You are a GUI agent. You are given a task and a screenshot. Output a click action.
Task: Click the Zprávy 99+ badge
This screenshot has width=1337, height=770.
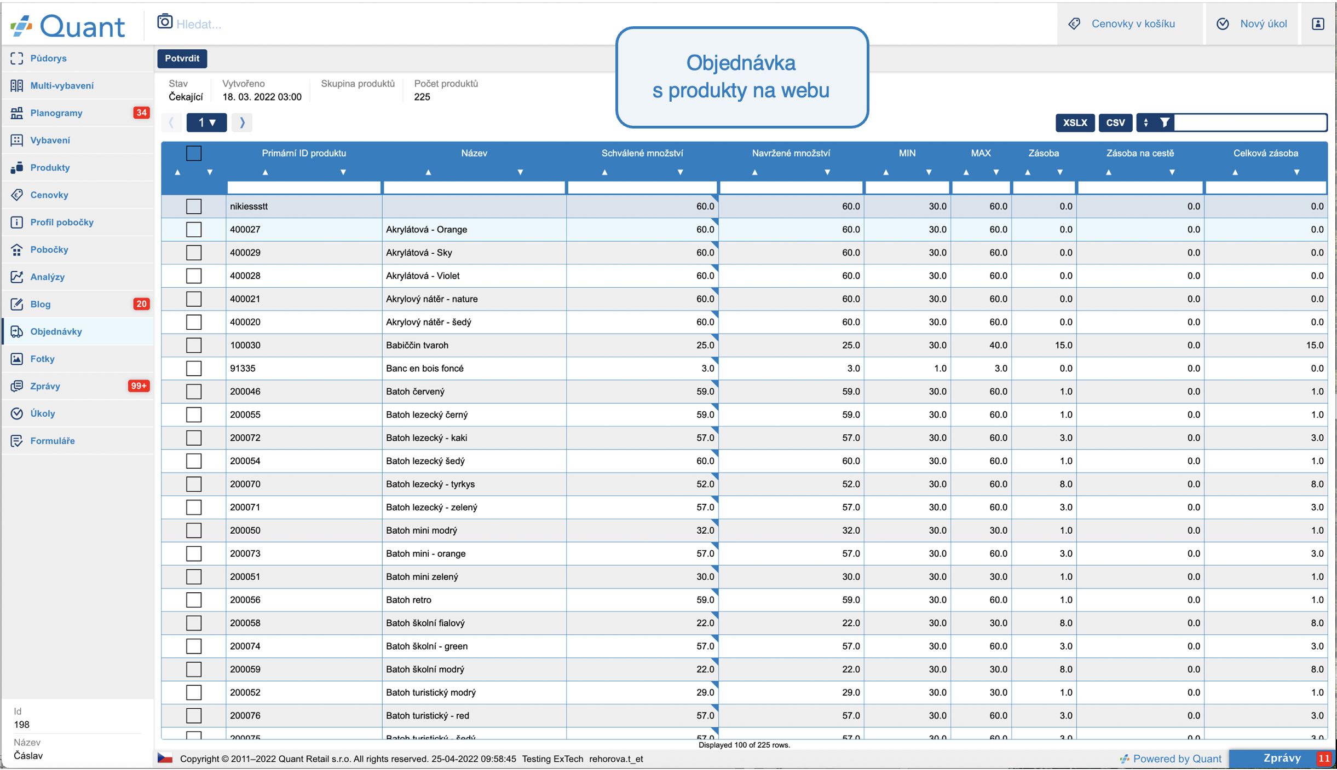[139, 386]
